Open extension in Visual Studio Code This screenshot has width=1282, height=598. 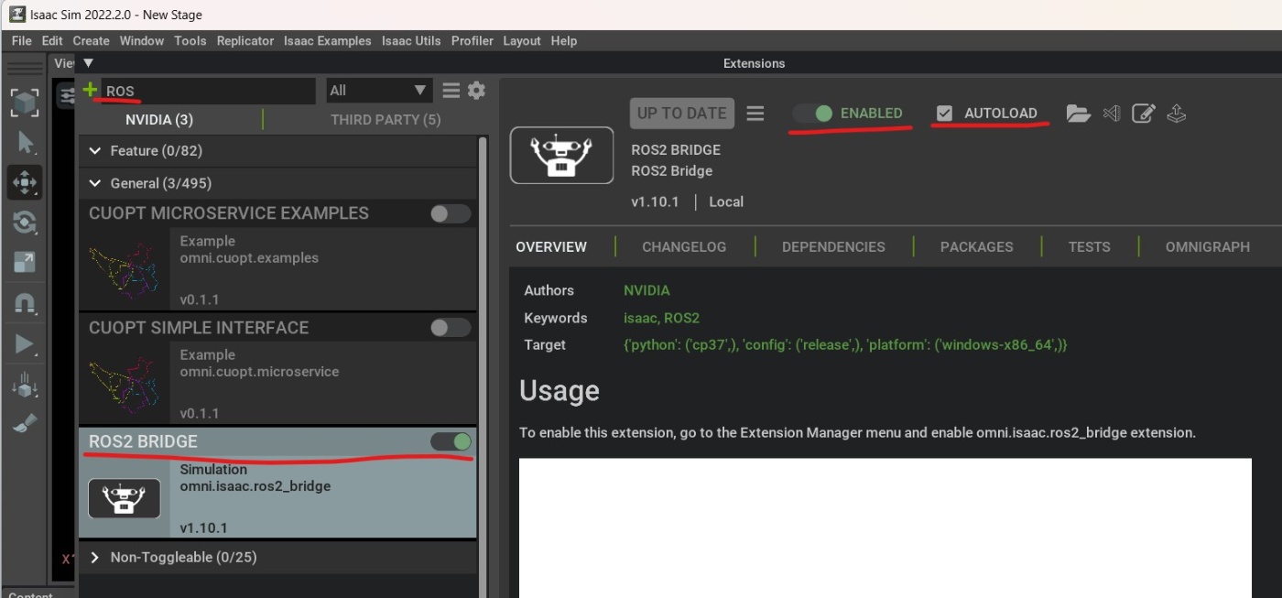point(1112,114)
